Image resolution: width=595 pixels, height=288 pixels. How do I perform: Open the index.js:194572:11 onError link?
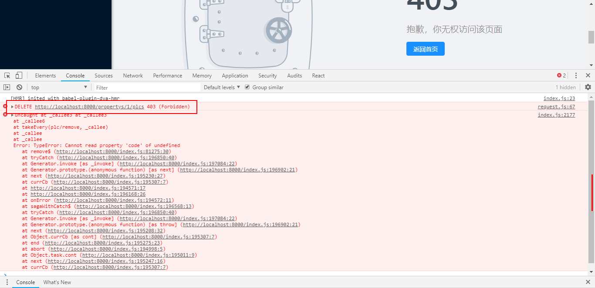tap(115, 200)
